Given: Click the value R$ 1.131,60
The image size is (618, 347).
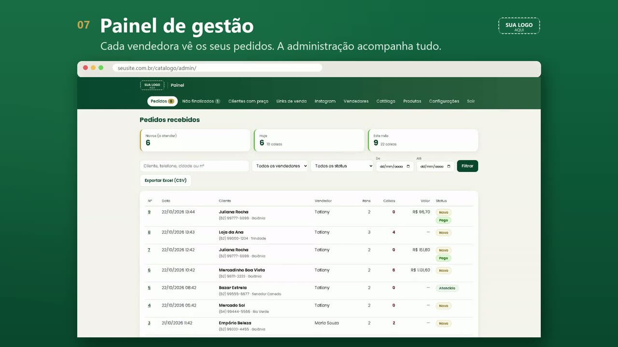Looking at the screenshot, I should (421, 270).
